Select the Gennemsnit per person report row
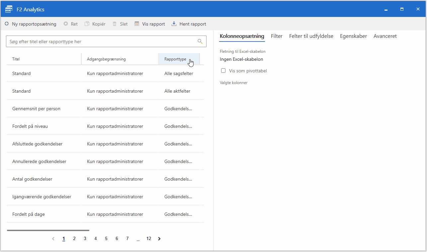 37,109
